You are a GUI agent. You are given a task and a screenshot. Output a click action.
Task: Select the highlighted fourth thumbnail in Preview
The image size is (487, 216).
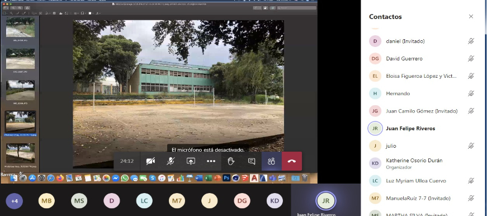point(20,122)
